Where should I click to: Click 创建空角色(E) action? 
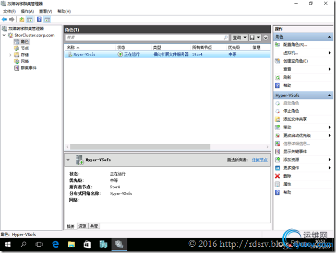pos(295,61)
